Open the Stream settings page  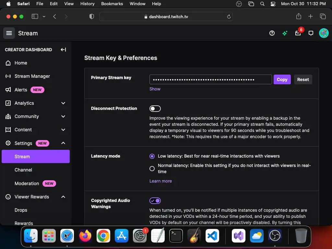click(x=36, y=157)
